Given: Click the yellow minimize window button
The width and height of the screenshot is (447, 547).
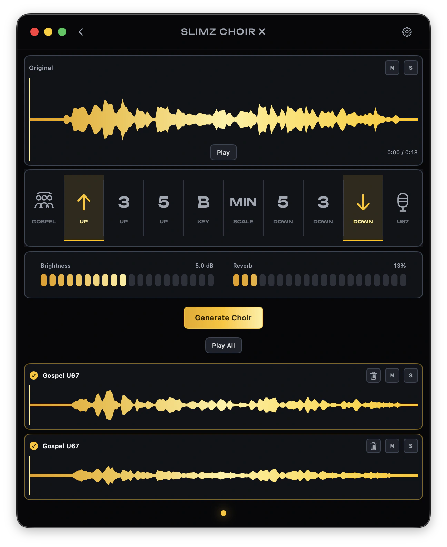Looking at the screenshot, I should (x=48, y=32).
